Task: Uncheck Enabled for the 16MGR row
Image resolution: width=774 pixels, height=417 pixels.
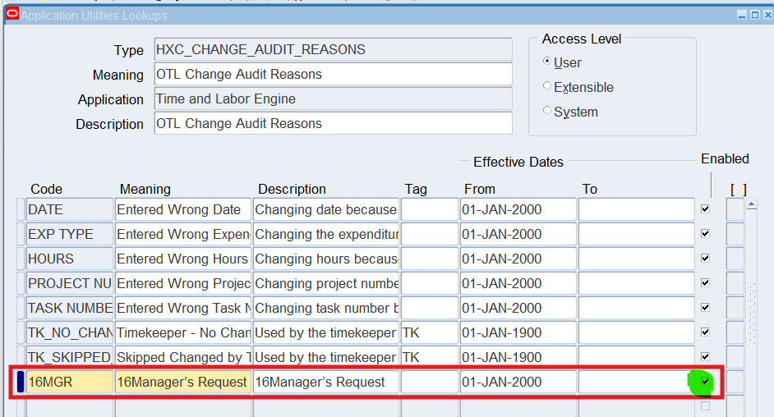Action: (705, 382)
